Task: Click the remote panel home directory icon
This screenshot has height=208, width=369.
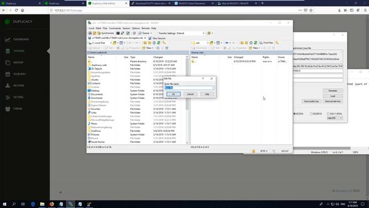Action: coord(251,43)
